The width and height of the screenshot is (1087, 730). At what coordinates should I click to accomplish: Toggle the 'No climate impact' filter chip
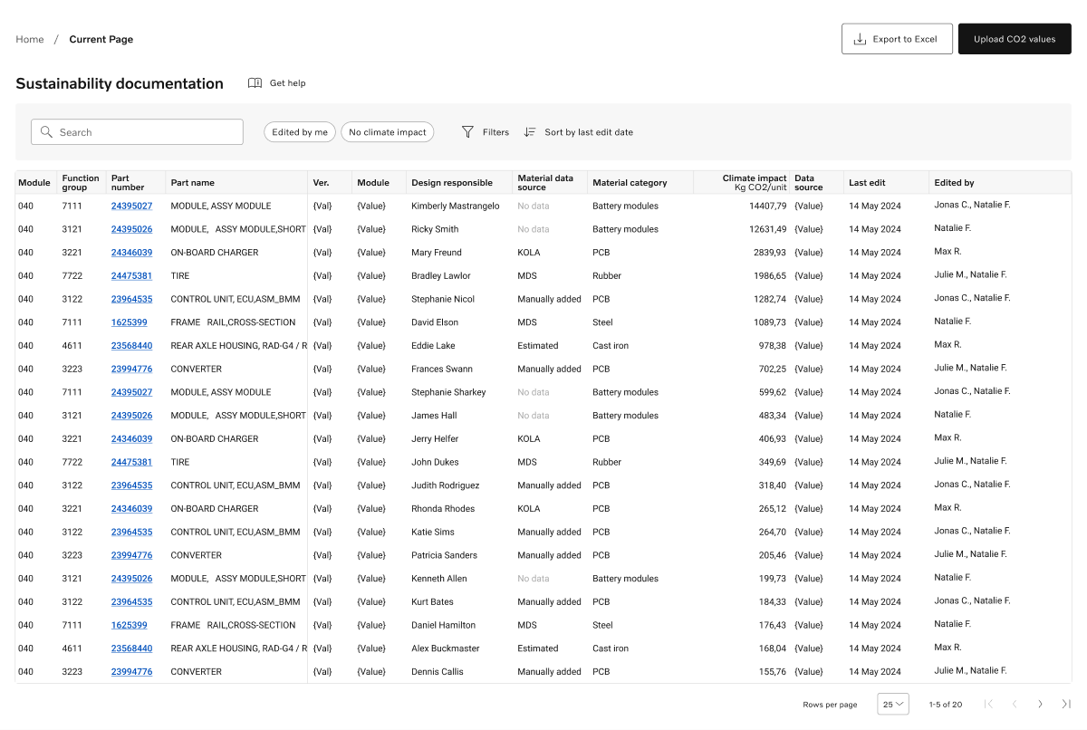click(x=388, y=132)
